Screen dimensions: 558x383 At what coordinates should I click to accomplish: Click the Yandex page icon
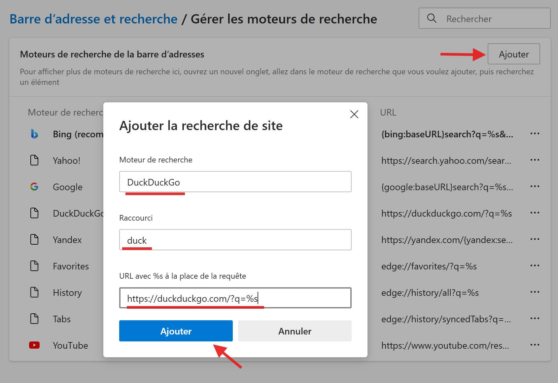pyautogui.click(x=34, y=239)
